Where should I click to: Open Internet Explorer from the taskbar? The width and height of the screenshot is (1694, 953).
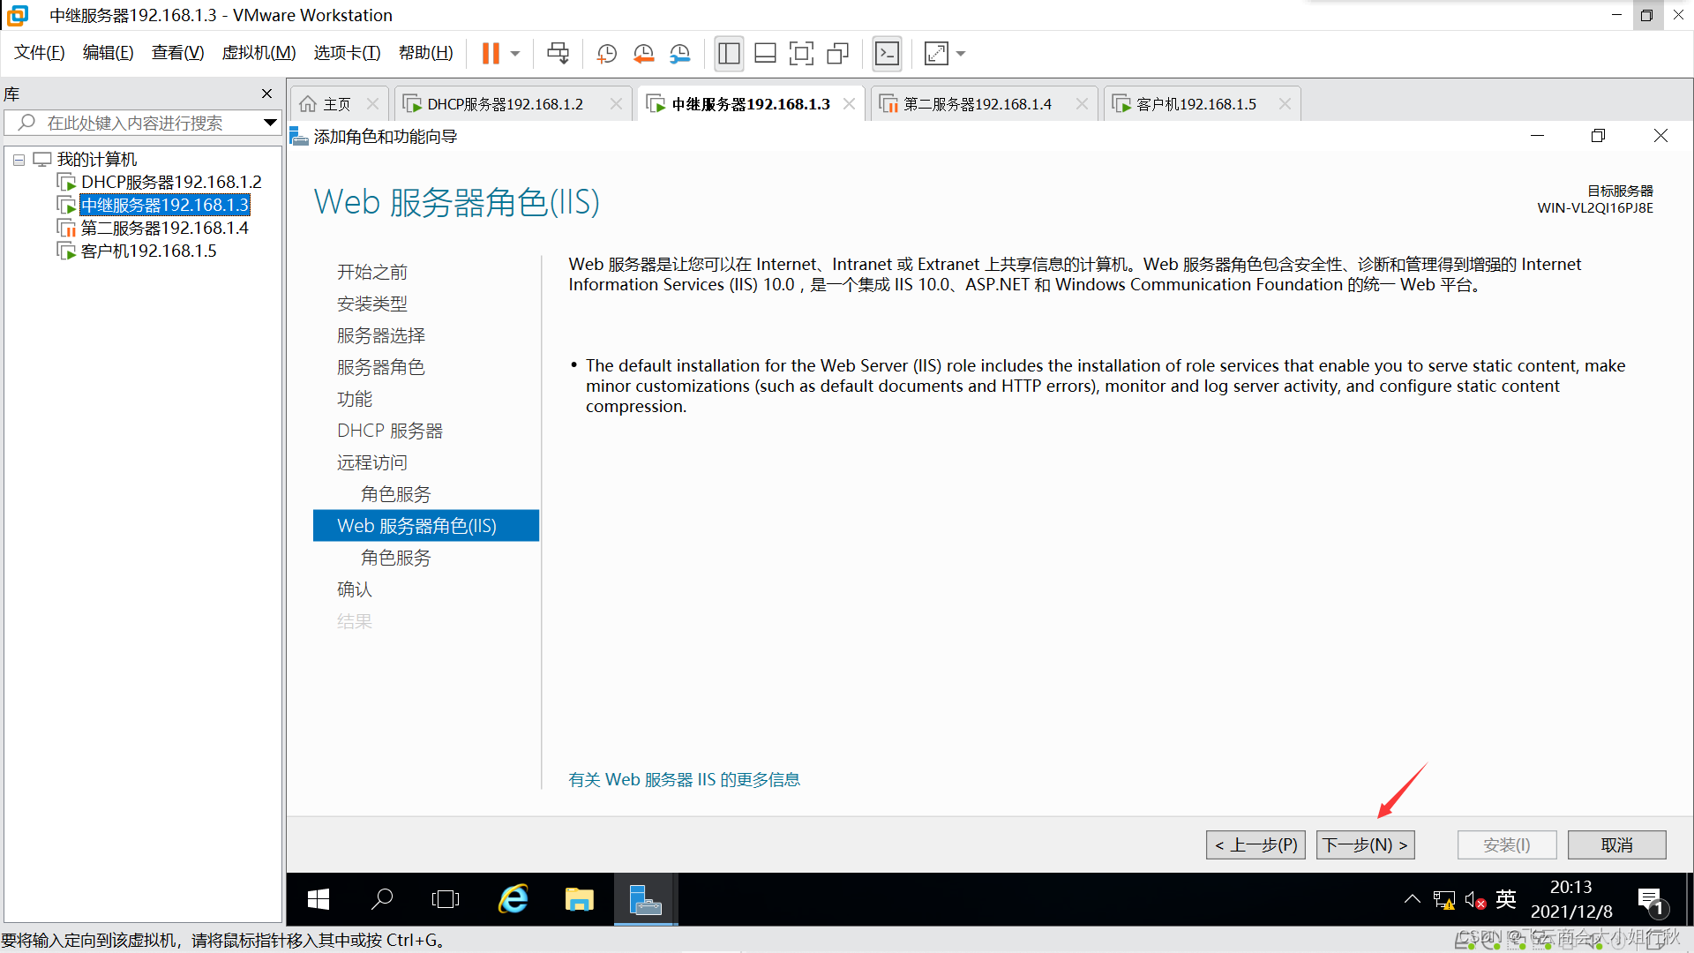point(513,899)
